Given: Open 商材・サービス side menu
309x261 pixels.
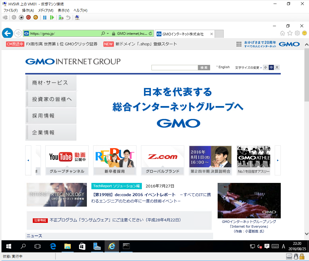Looking at the screenshot, I should (51, 83).
